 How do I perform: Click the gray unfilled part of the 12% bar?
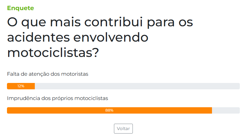137,86
